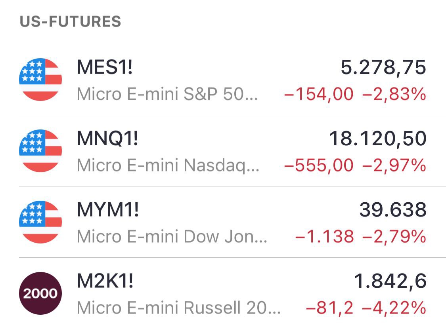Click the US flag icon beside MNQ1!

click(40, 151)
